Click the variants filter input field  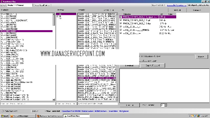(98, 104)
